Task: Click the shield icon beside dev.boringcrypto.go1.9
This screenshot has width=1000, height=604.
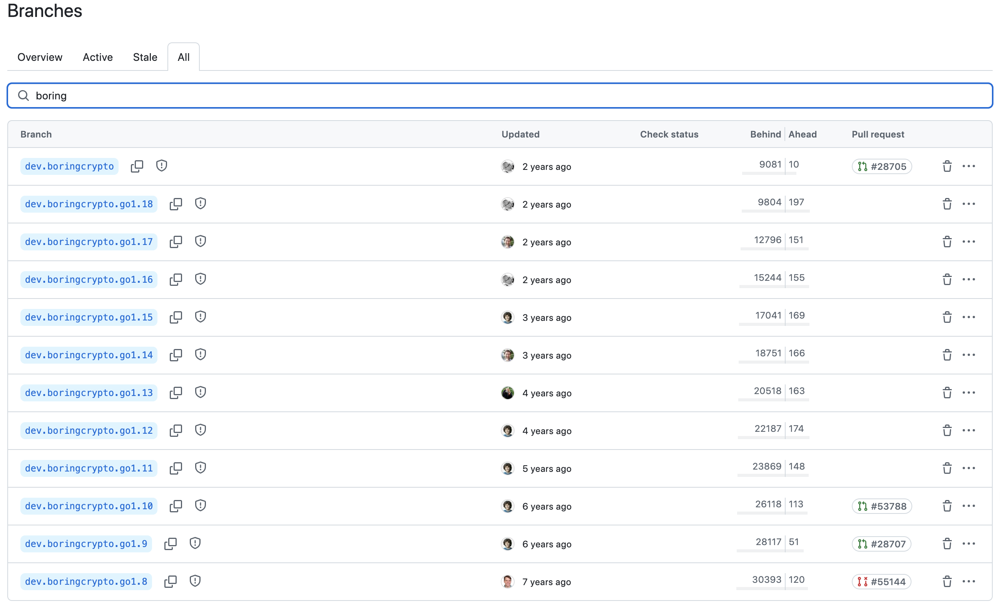Action: pos(195,544)
